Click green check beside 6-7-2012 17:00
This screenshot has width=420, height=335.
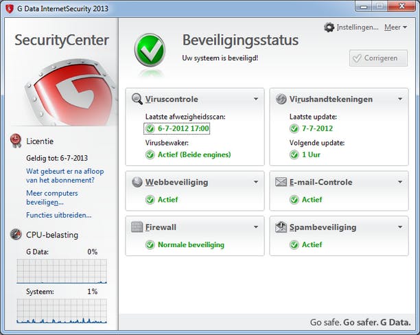coord(150,128)
